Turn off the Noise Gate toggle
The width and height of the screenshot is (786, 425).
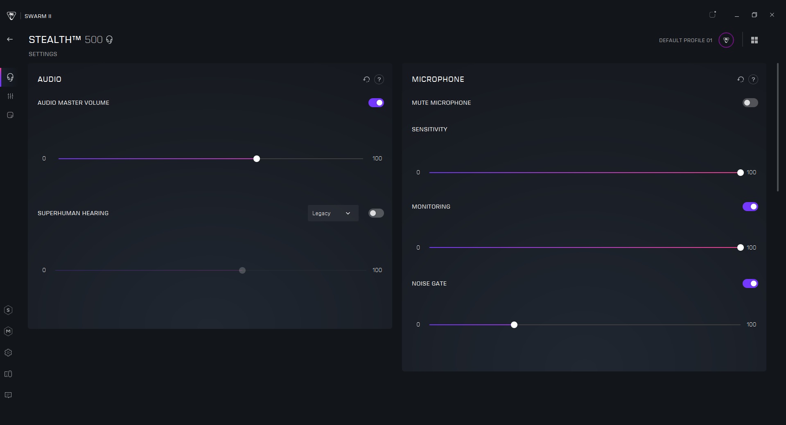pos(750,283)
